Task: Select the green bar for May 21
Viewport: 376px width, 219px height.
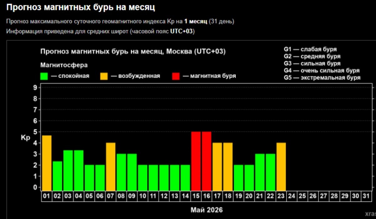Action: pyautogui.click(x=260, y=172)
